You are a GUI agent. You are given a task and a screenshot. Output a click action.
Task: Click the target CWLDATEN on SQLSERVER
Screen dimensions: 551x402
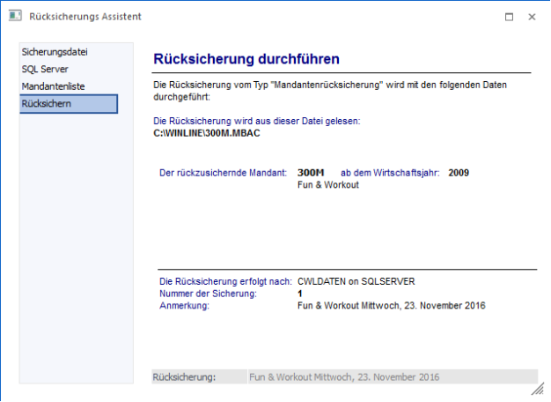tap(356, 281)
